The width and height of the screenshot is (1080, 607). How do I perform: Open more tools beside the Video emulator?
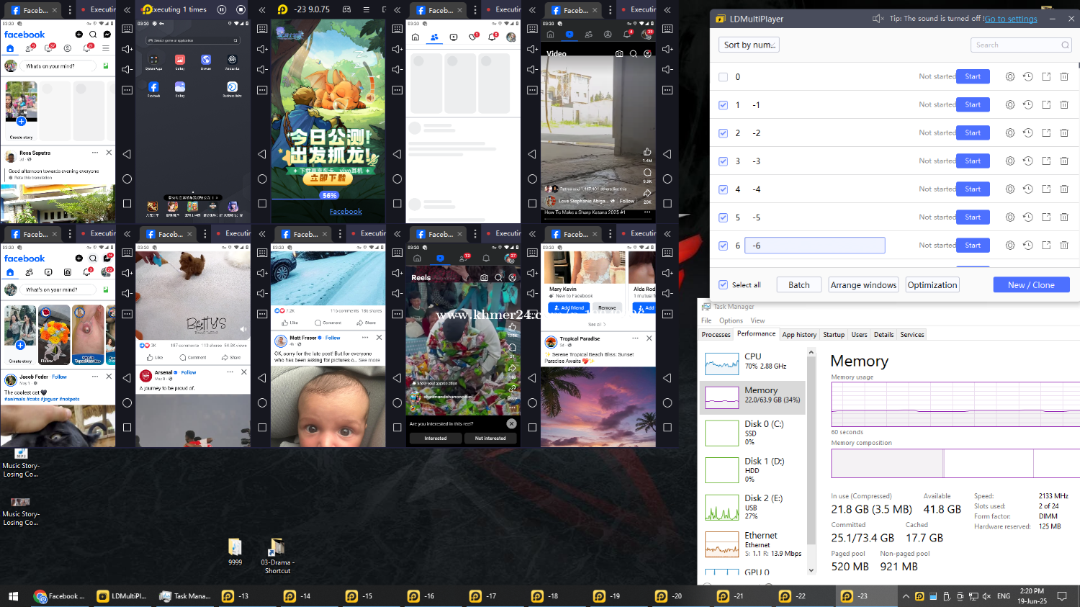[667, 90]
